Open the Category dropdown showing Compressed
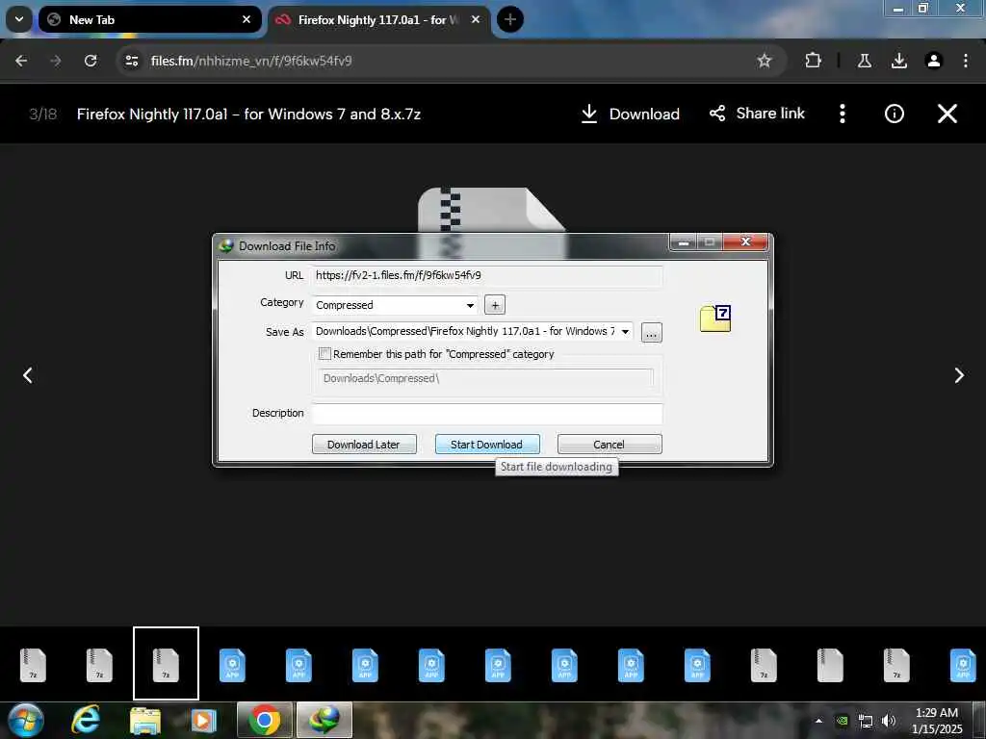This screenshot has height=739, width=986. pyautogui.click(x=395, y=305)
